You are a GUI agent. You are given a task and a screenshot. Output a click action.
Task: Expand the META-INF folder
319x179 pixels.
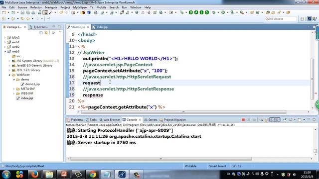tap(14, 89)
